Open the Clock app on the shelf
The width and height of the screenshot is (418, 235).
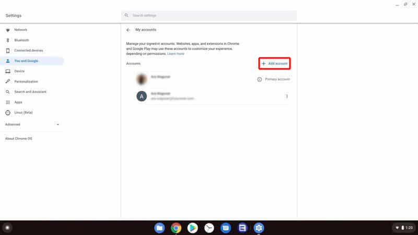pyautogui.click(x=209, y=228)
